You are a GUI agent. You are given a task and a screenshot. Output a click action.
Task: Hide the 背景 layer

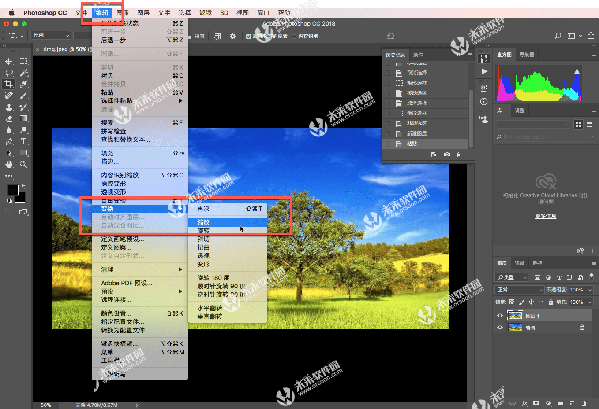[500, 328]
